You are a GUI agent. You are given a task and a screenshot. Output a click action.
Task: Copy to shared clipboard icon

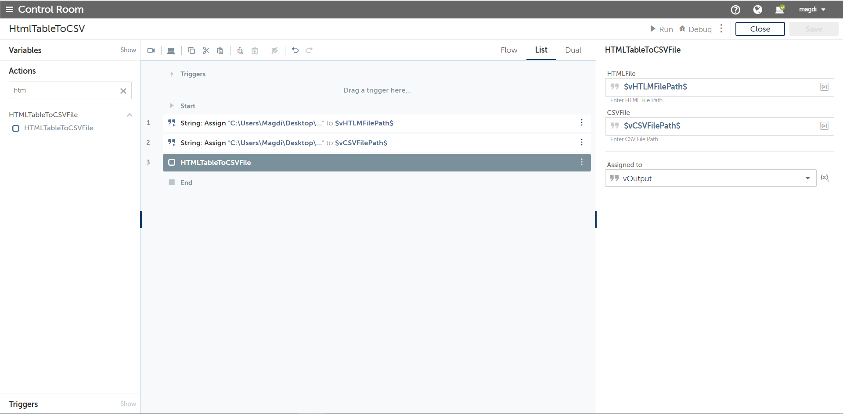240,50
